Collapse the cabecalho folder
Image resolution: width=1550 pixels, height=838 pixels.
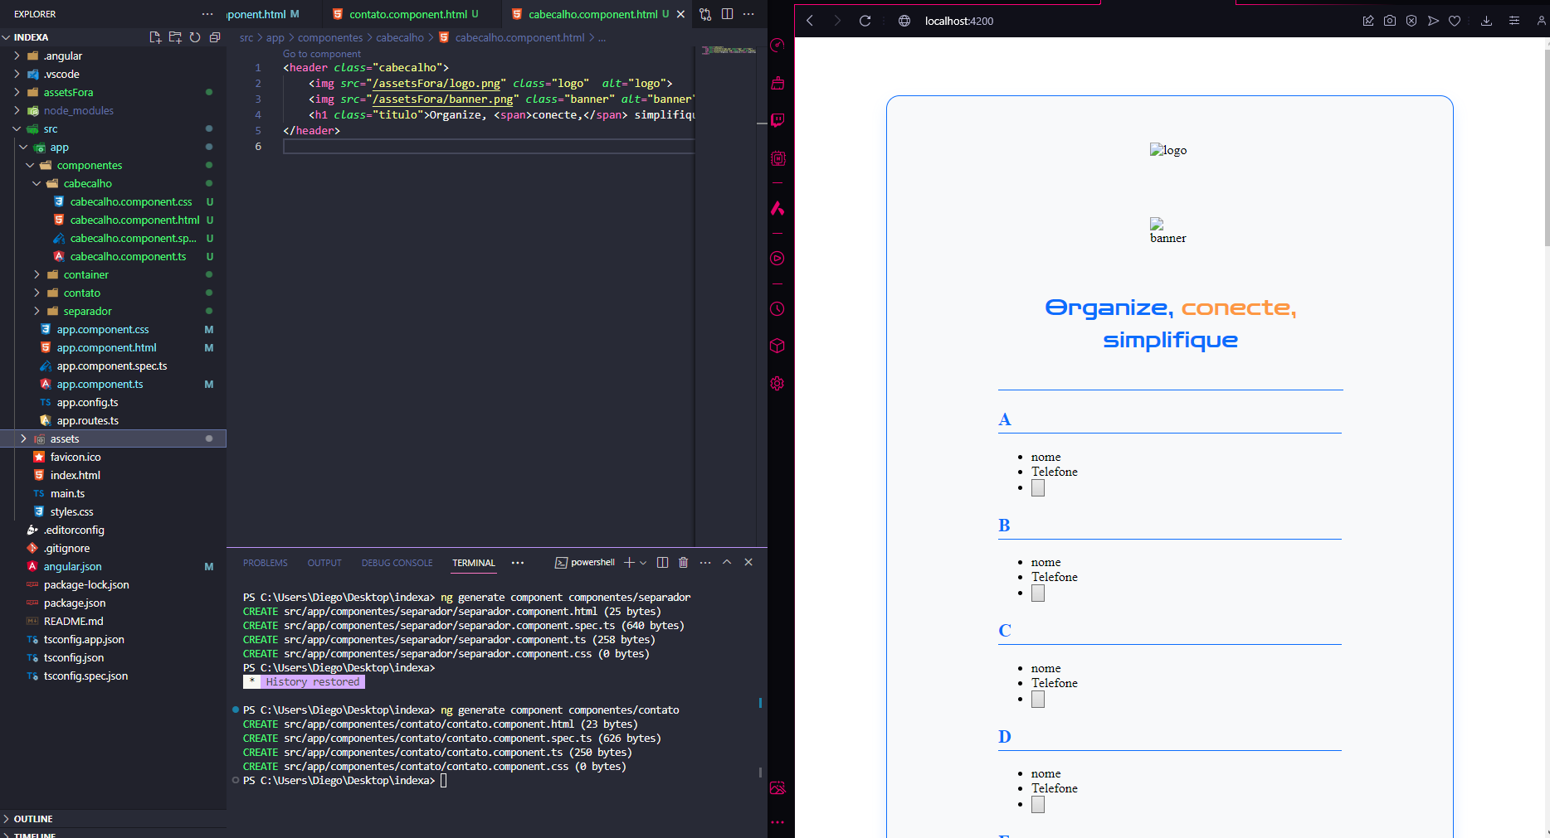click(x=37, y=183)
